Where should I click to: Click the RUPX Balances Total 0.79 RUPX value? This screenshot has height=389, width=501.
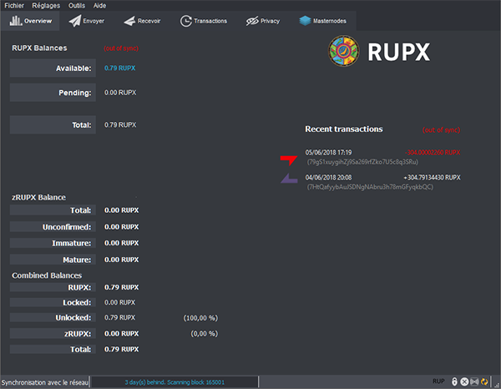120,125
